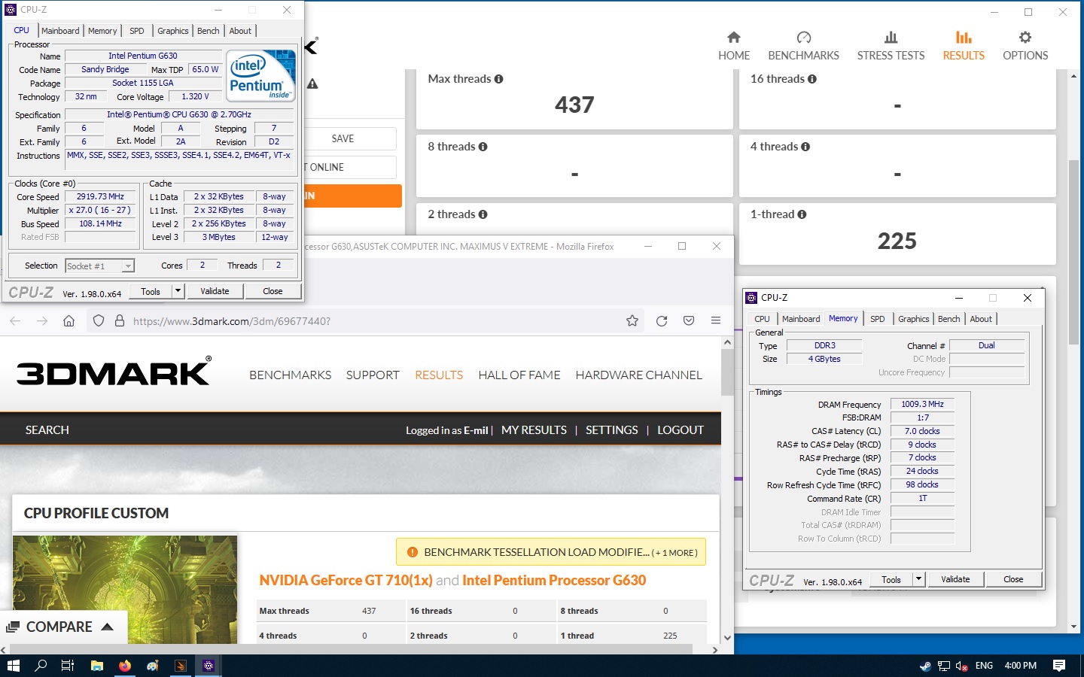The height and width of the screenshot is (677, 1084).
Task: Click Firefox back arrow
Action: (x=15, y=321)
